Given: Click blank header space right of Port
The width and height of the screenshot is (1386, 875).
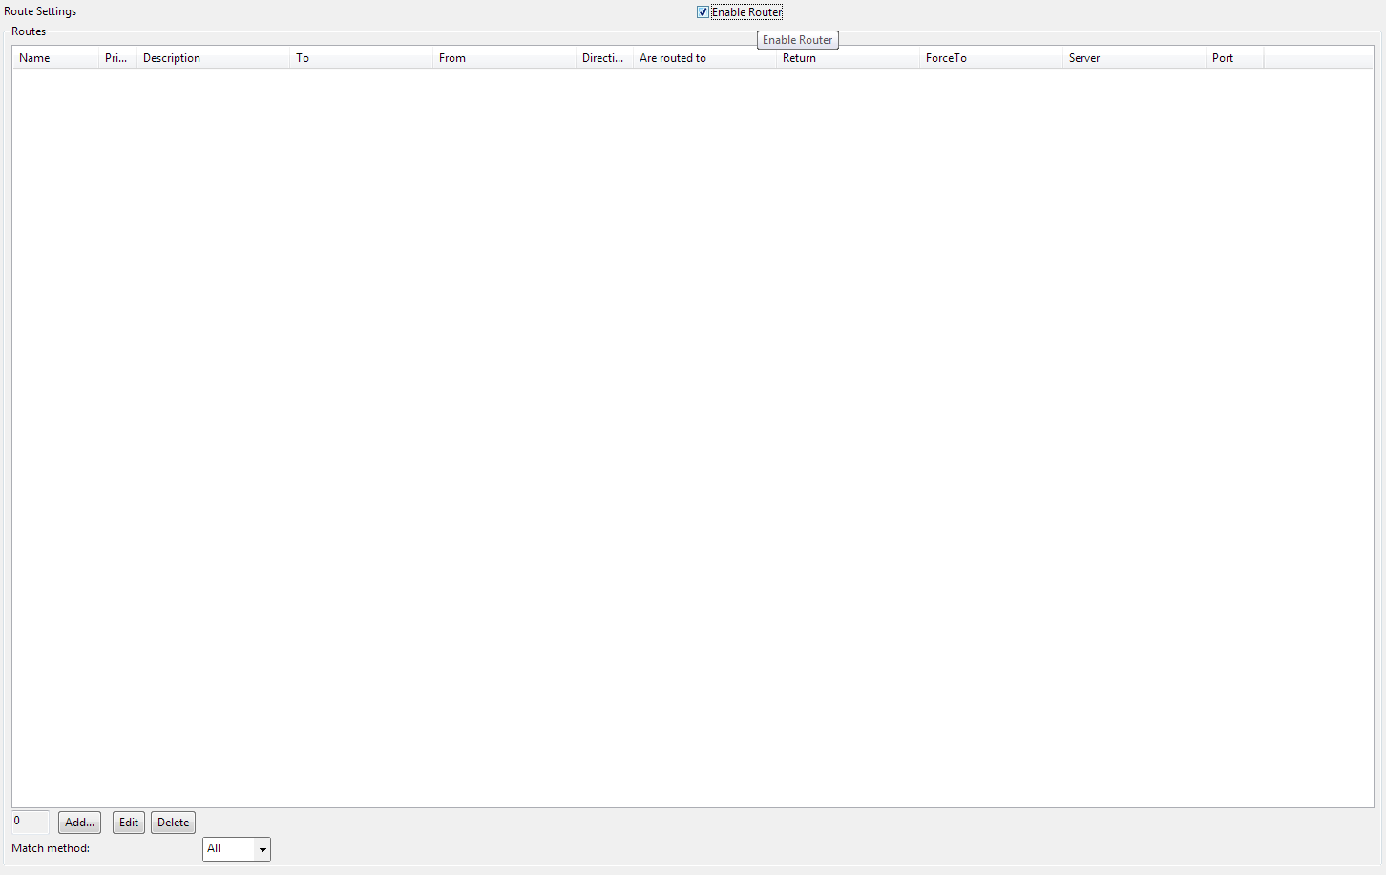Looking at the screenshot, I should (1317, 58).
